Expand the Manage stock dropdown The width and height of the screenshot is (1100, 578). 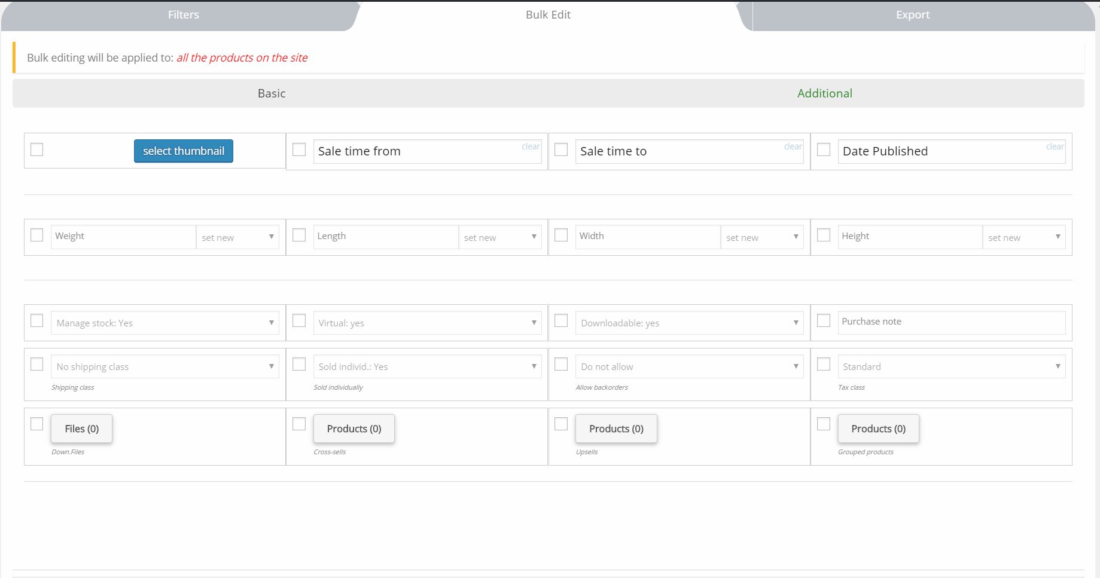pos(164,323)
